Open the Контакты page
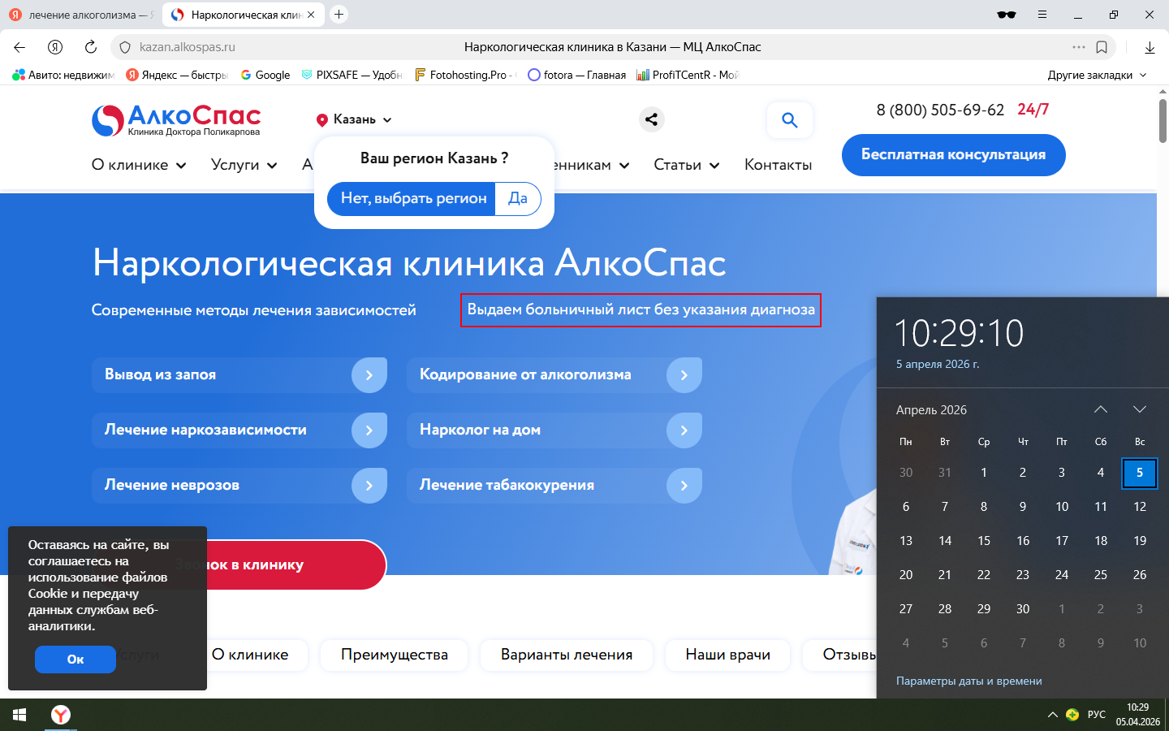The height and width of the screenshot is (731, 1169). pos(778,165)
